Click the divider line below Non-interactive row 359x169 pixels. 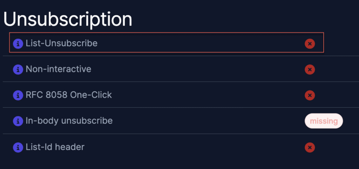181,82
